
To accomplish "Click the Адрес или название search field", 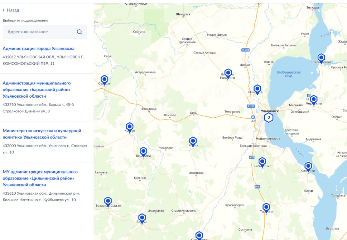I will click(39, 32).
